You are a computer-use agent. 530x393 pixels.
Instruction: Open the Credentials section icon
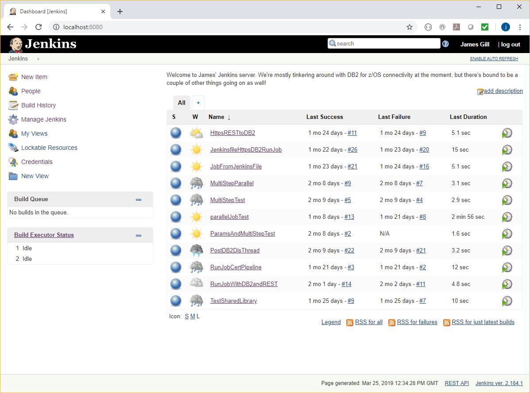(x=12, y=162)
